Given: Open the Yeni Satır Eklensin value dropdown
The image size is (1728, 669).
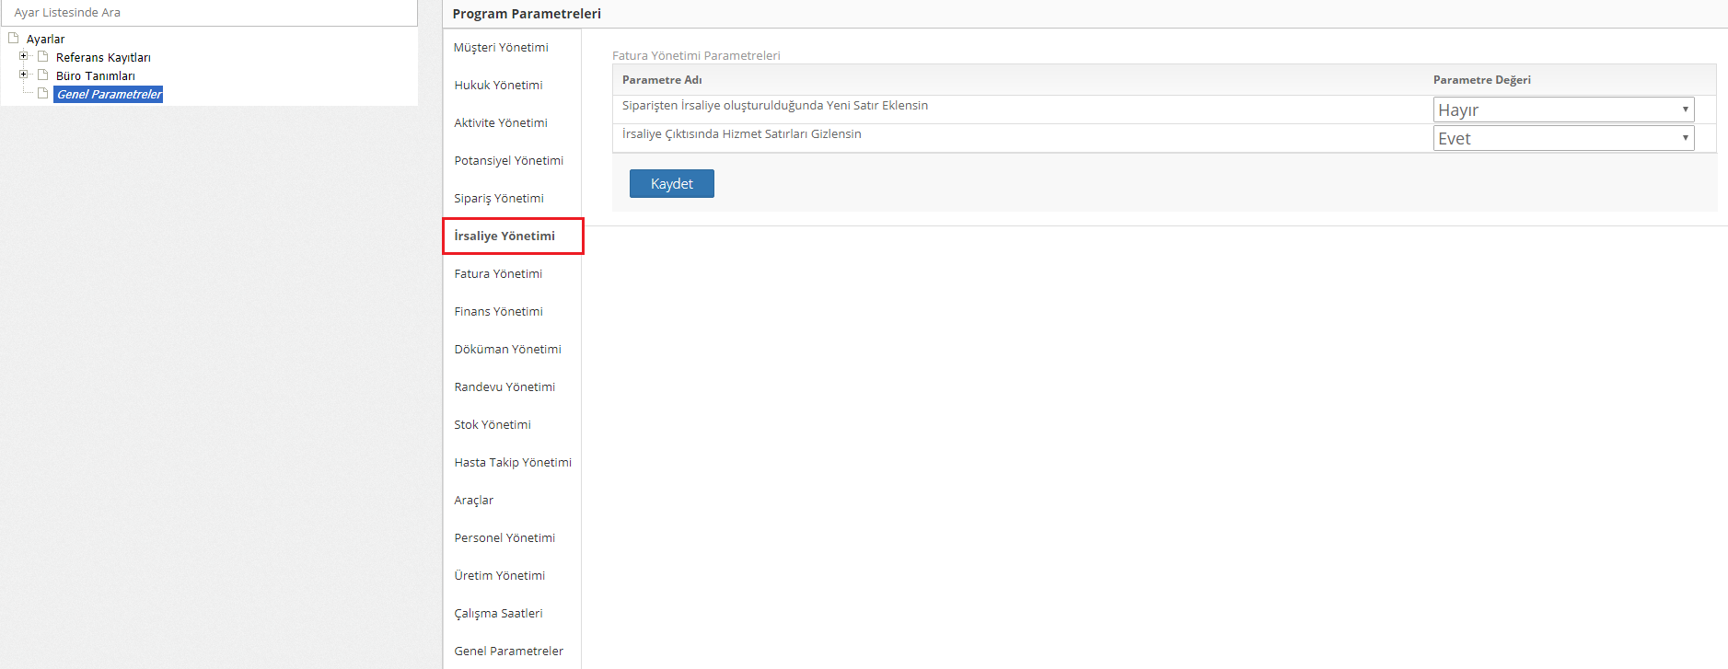Looking at the screenshot, I should coord(1562,110).
